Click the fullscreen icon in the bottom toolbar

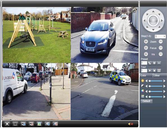coord(7,124)
